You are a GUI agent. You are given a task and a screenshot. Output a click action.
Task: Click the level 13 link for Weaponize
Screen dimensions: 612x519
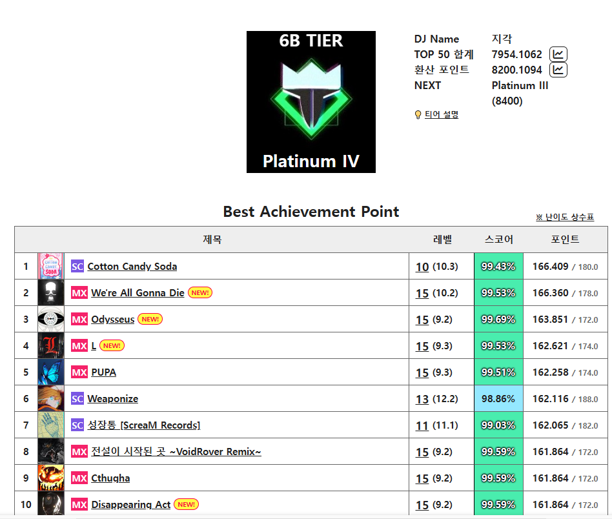[422, 399]
